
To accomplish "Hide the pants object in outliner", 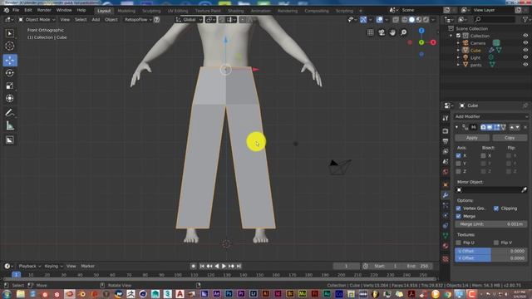I will pos(525,65).
